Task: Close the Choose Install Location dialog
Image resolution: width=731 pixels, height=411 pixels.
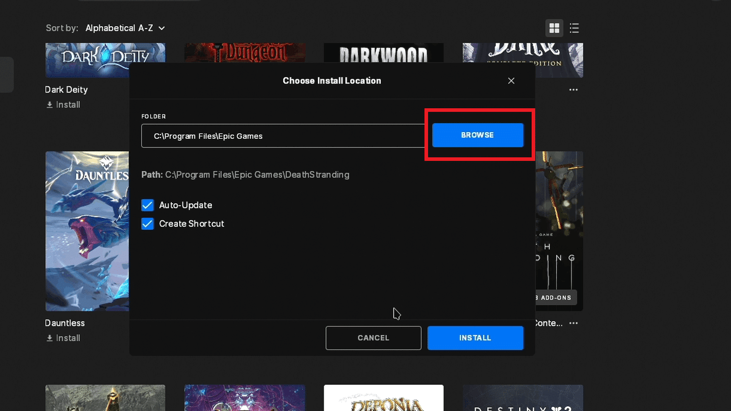Action: click(511, 80)
